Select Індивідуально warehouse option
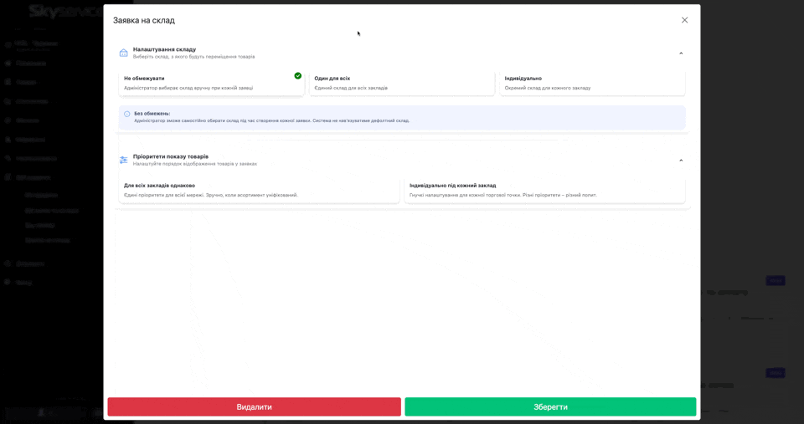Viewport: 804px width, 424px height. click(x=592, y=83)
